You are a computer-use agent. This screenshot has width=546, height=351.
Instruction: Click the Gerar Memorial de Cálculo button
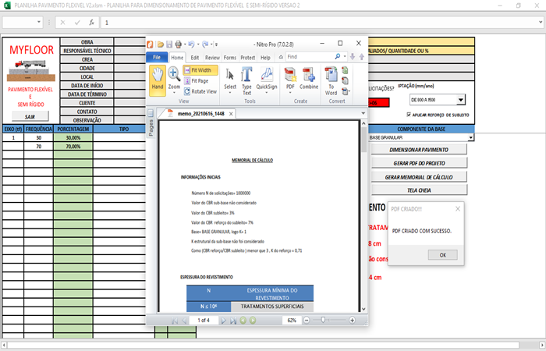(x=420, y=177)
